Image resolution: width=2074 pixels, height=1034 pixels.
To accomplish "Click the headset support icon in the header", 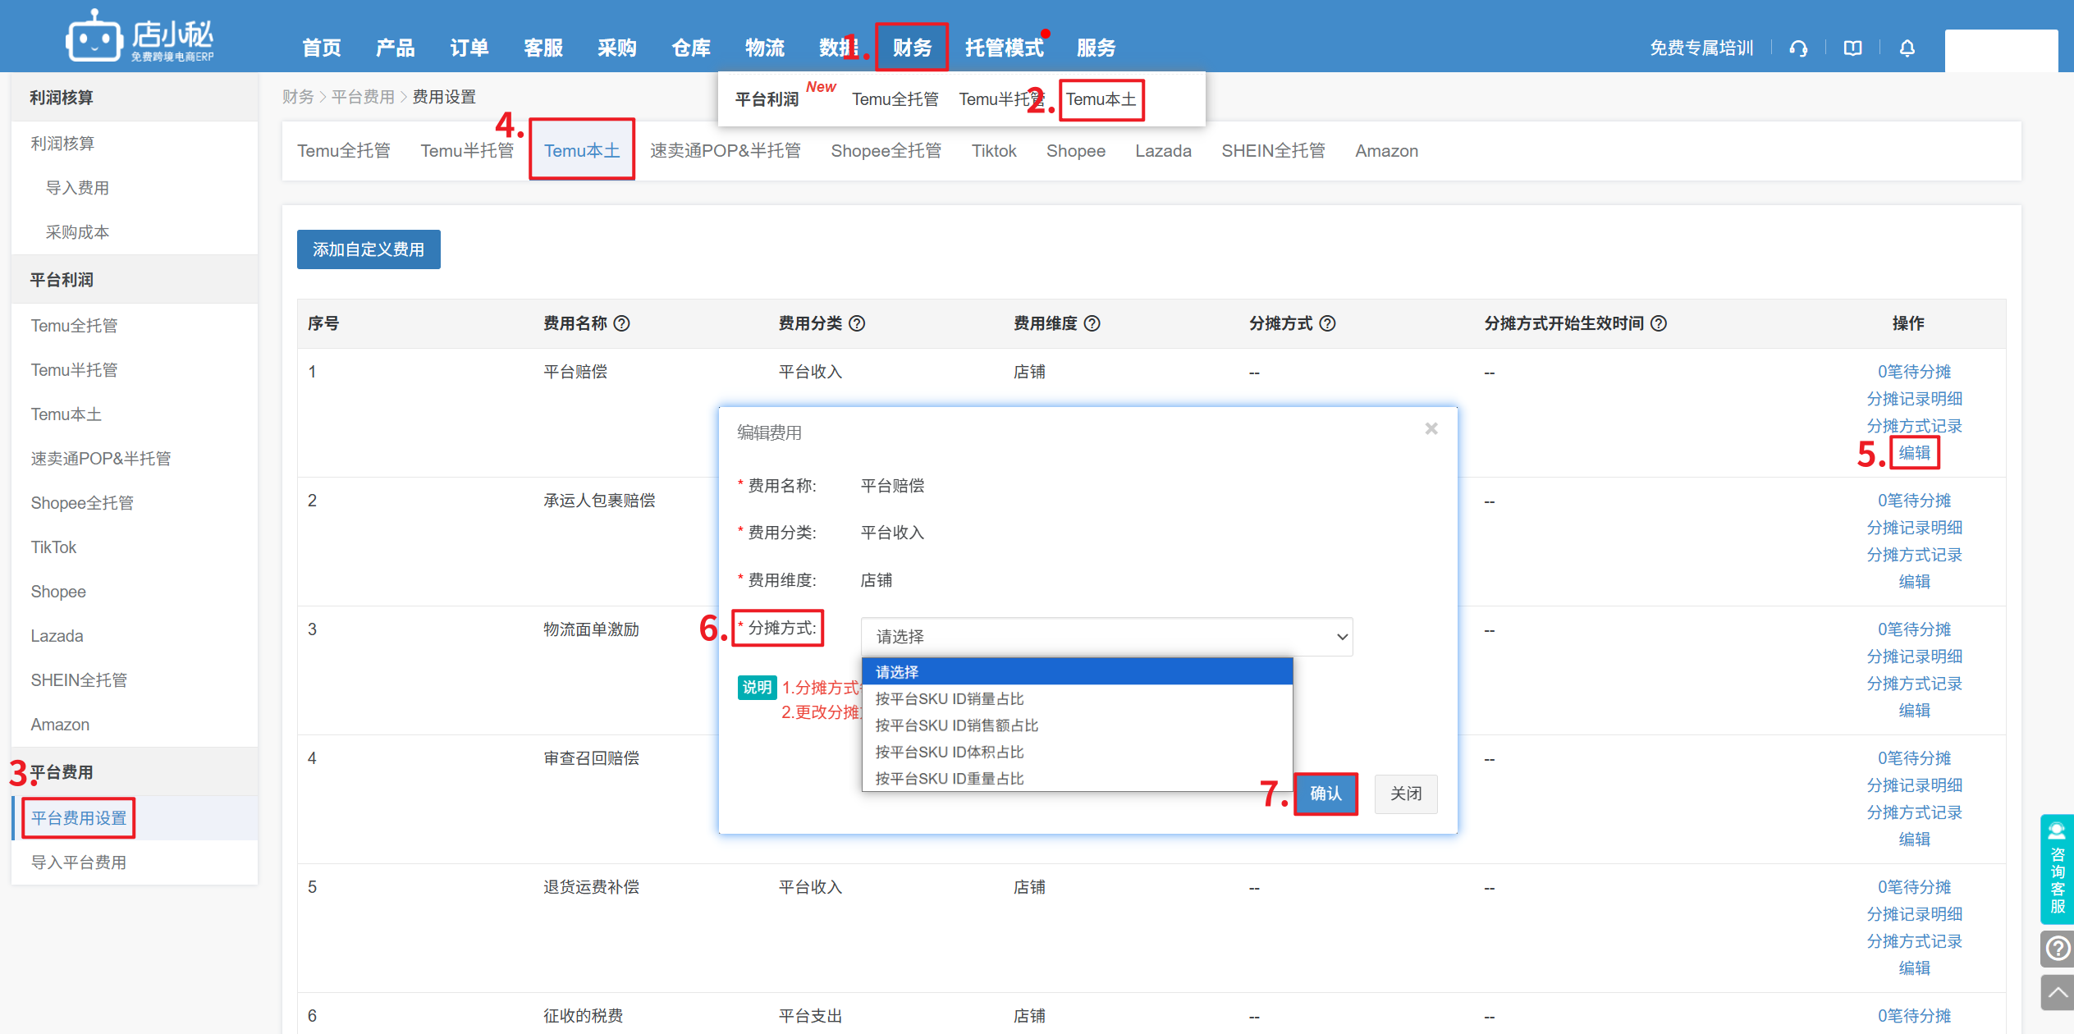I will [1798, 48].
